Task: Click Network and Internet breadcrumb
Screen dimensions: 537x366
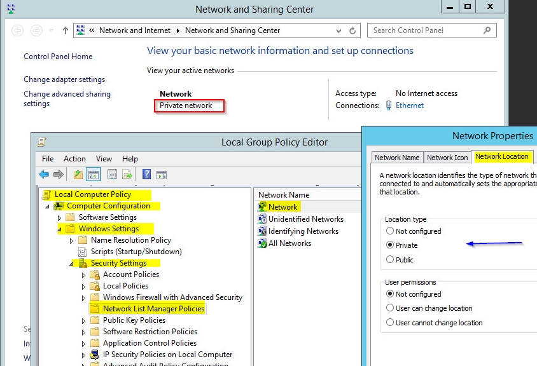Action: pos(135,30)
